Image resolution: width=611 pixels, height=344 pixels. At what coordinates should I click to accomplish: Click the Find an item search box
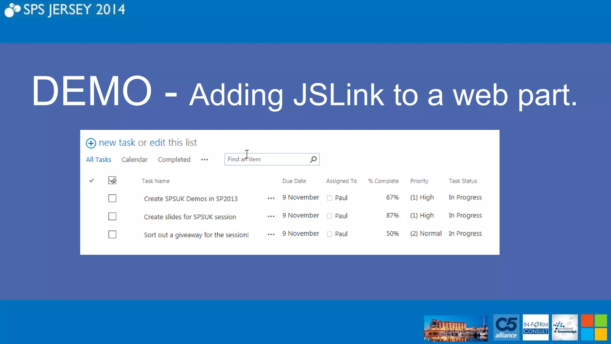pyautogui.click(x=267, y=159)
